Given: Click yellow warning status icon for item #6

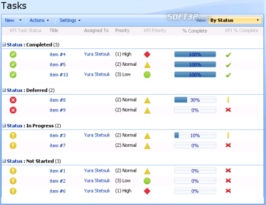Looking at the screenshot, I should 13,191.
